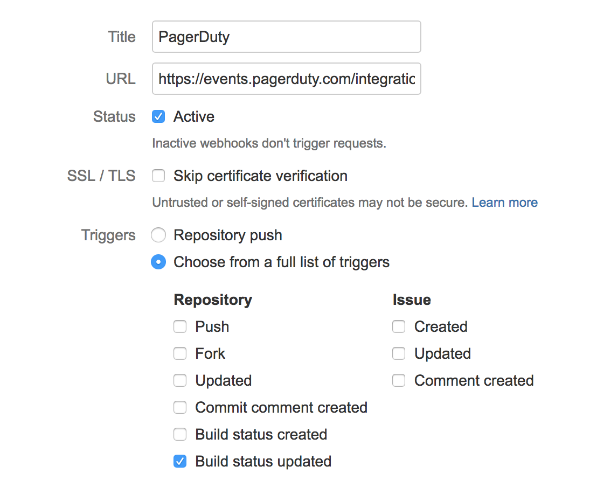
Task: Click the SSL / TLS field label
Action: (101, 176)
